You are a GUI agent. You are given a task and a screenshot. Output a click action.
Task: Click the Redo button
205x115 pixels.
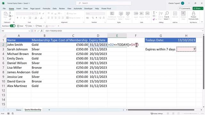[39, 26]
